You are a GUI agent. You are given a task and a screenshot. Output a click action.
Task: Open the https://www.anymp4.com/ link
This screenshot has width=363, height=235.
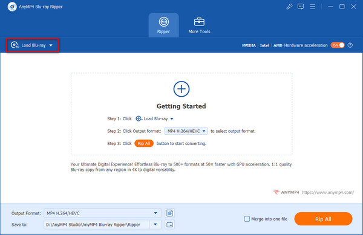[328, 193]
